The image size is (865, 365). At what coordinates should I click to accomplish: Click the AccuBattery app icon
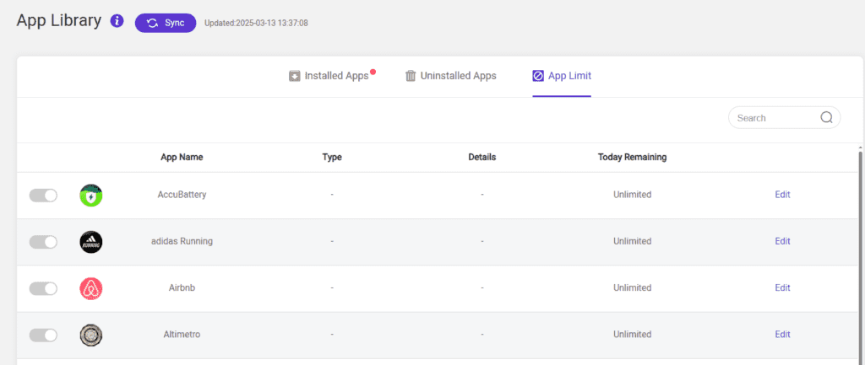[91, 196]
